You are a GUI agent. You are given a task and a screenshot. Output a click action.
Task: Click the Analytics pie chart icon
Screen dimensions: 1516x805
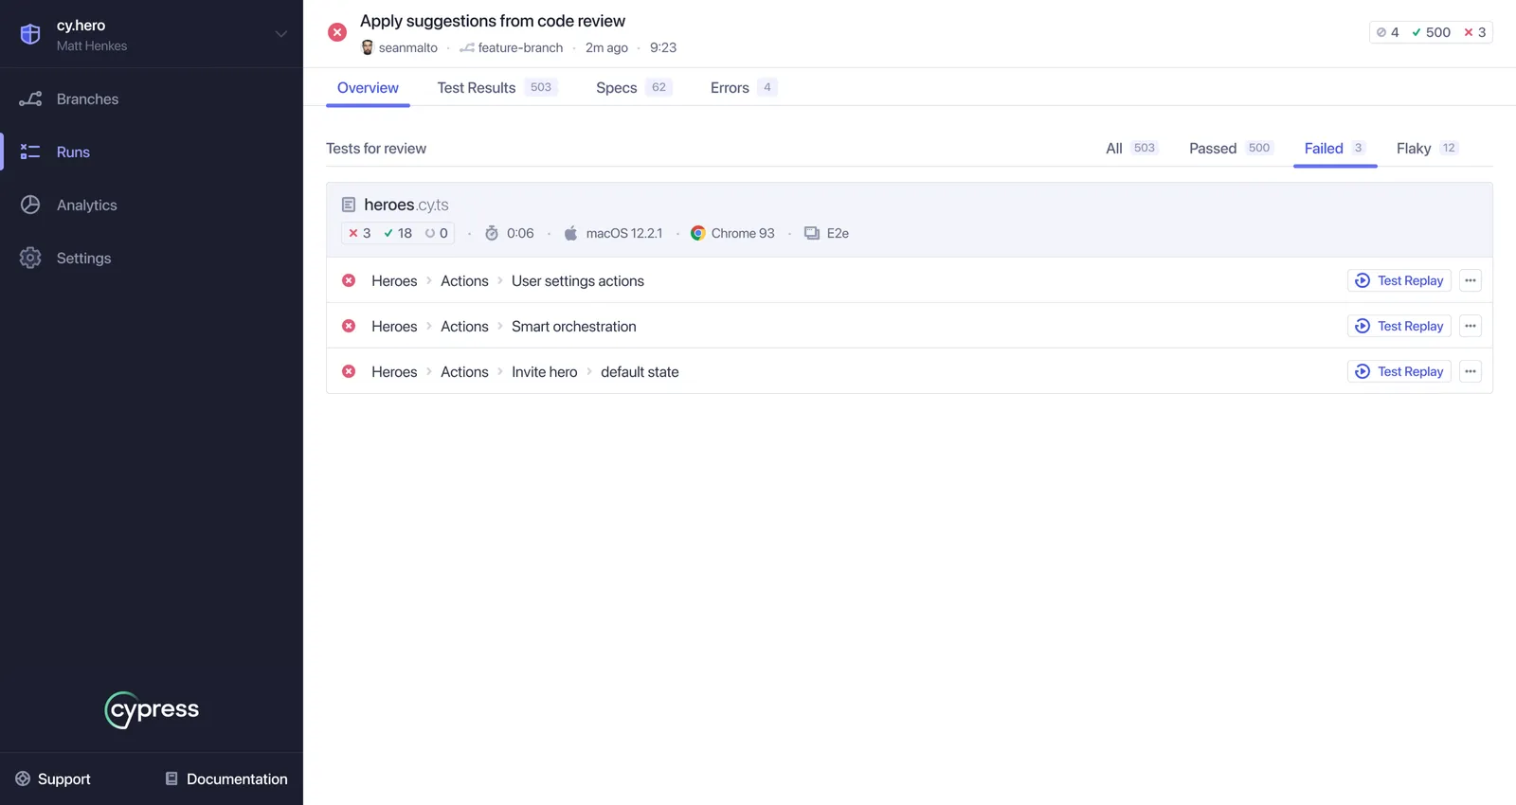30,206
